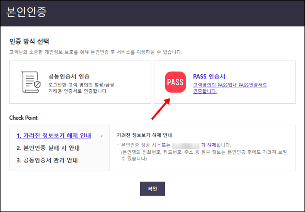
Task: Click the bold 가려진 정보보기 해제 안내 content heading
Action: 144,135
